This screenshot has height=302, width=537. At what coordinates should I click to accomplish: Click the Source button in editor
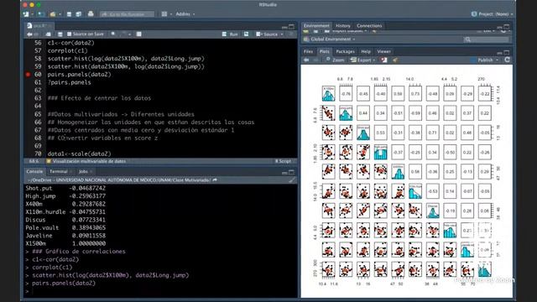tap(267, 34)
